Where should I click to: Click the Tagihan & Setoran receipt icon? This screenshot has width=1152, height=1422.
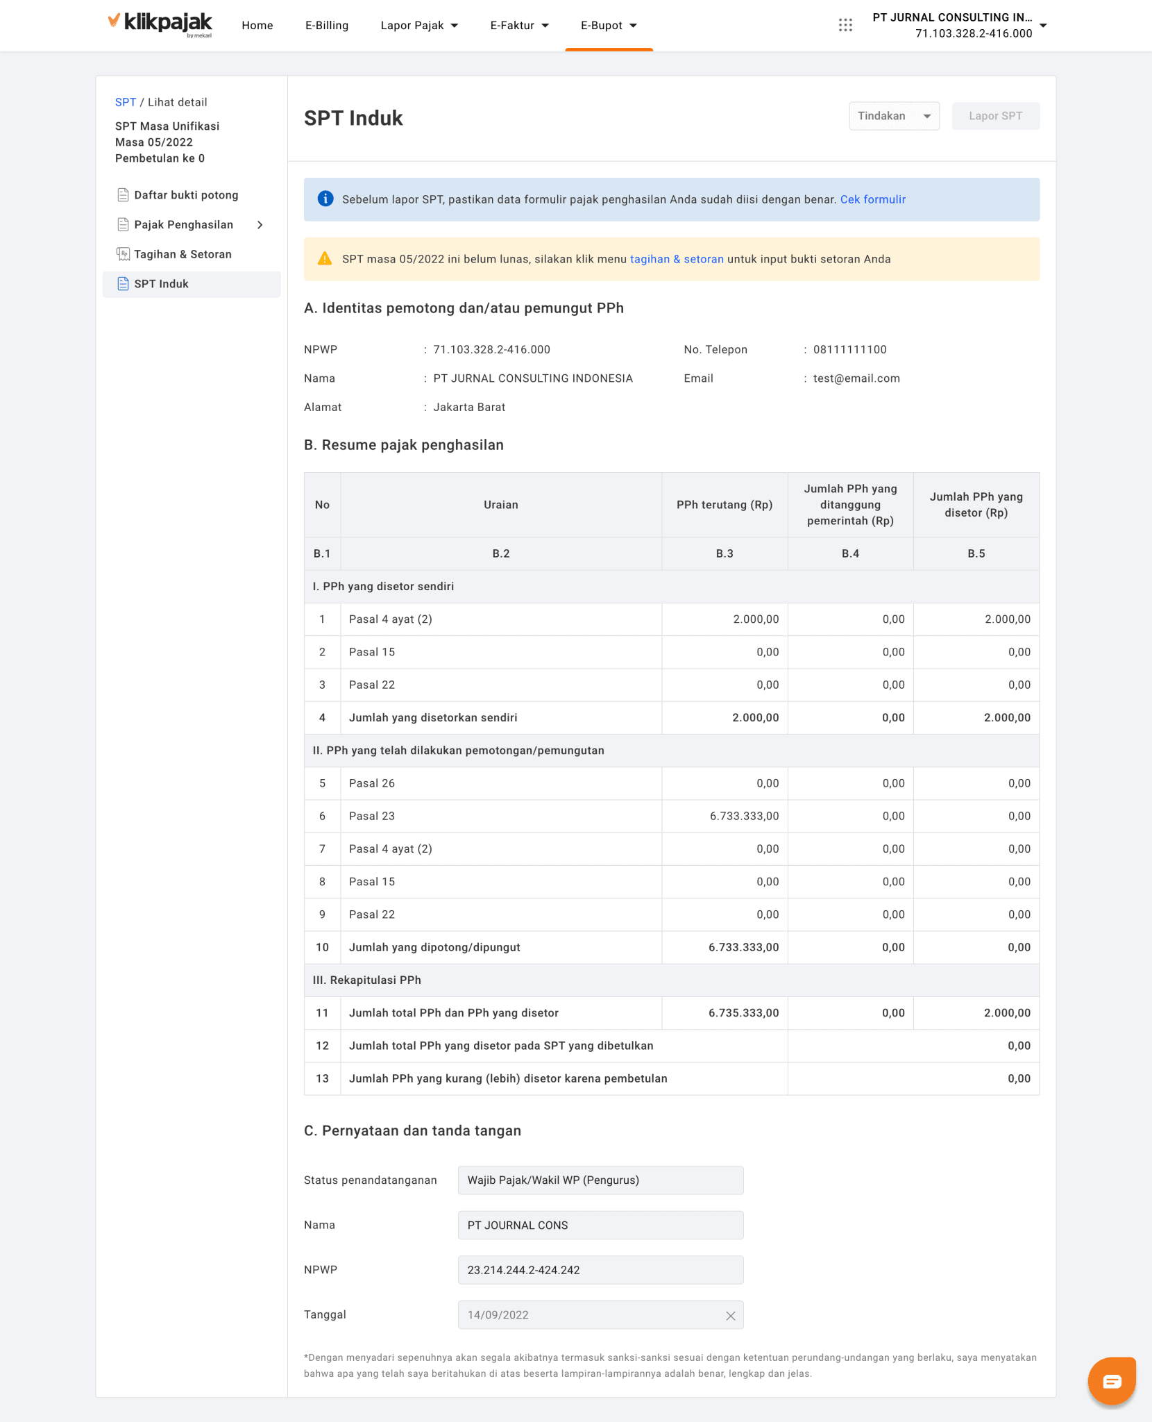point(123,254)
